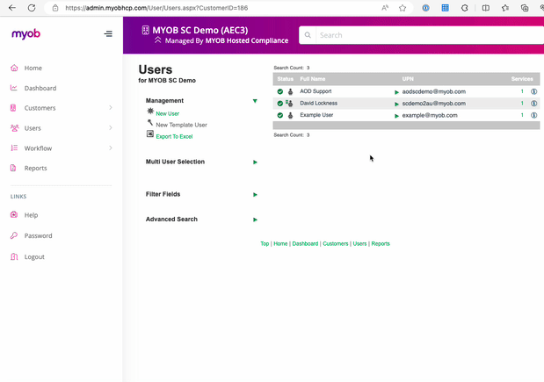Click the MYOB logo
The height and width of the screenshot is (382, 544).
click(x=25, y=34)
